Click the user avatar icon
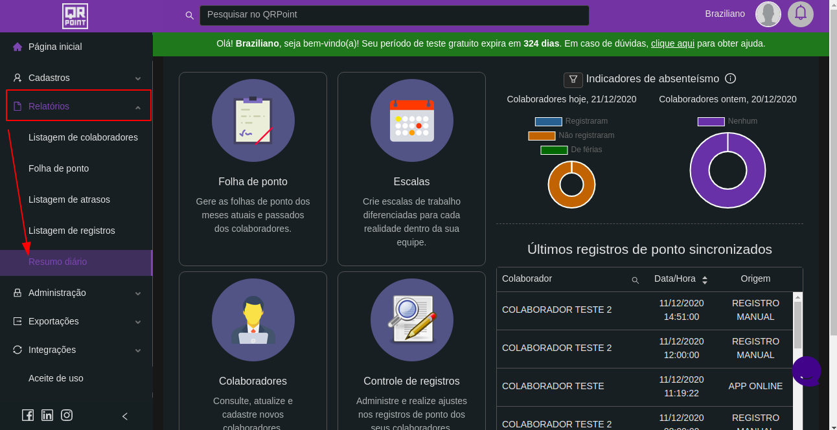 (x=768, y=14)
